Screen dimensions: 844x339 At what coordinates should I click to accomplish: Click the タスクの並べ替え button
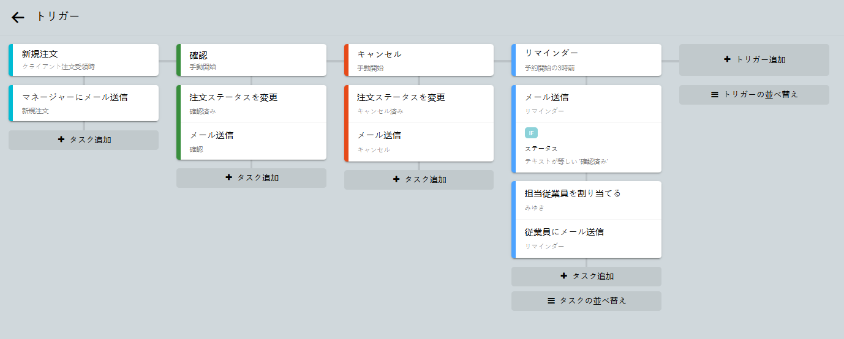586,300
